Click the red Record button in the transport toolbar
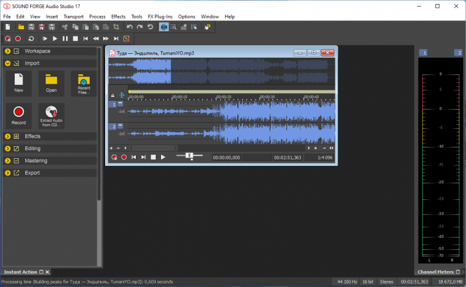The height and width of the screenshot is (287, 466). pos(18,39)
